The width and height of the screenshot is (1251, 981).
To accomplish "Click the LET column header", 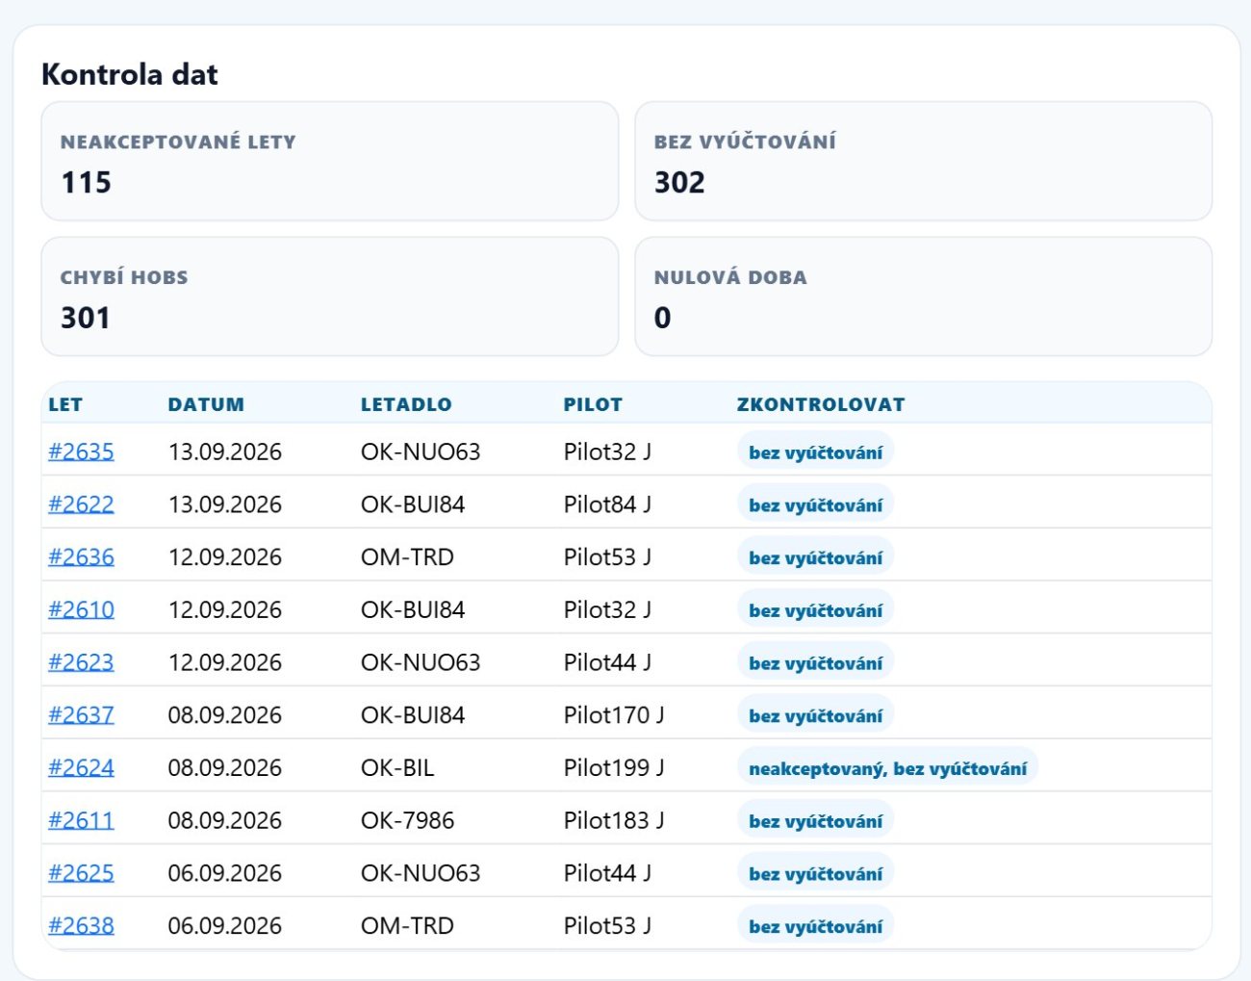I will [65, 404].
